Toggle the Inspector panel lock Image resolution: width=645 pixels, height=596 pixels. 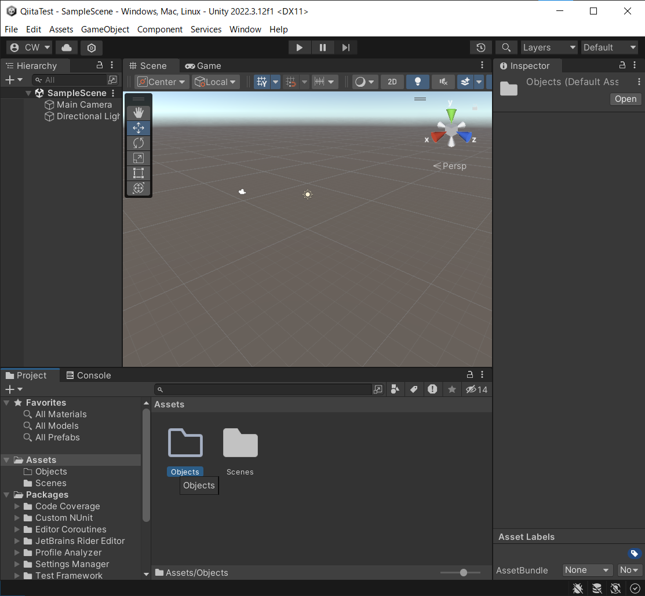(x=622, y=65)
